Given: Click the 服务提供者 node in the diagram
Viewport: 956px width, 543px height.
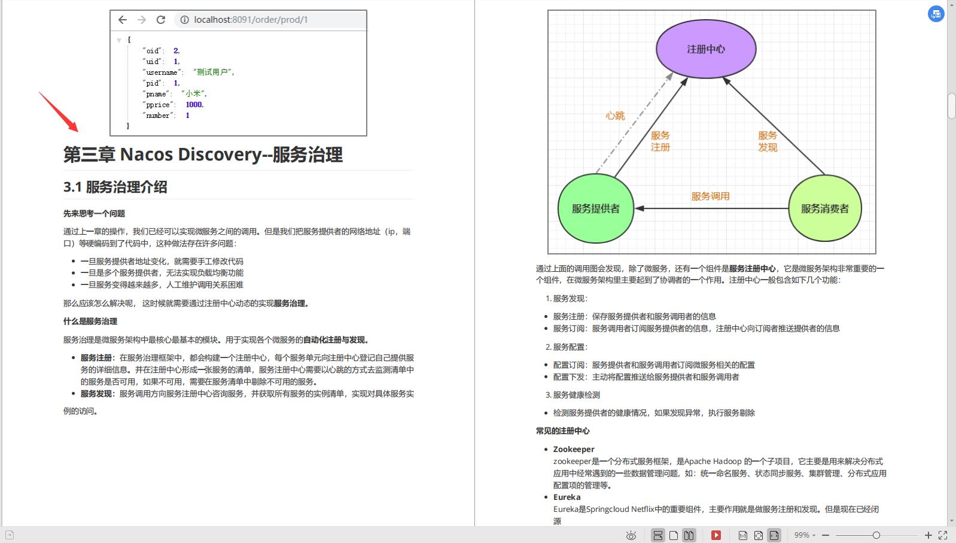Looking at the screenshot, I should coord(596,208).
